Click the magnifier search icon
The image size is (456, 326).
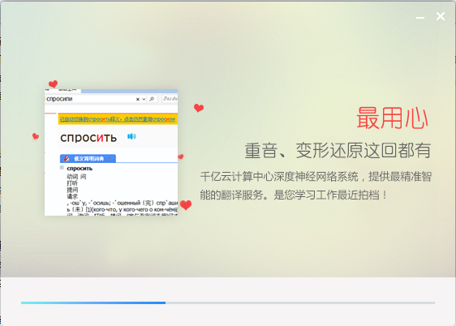(152, 99)
